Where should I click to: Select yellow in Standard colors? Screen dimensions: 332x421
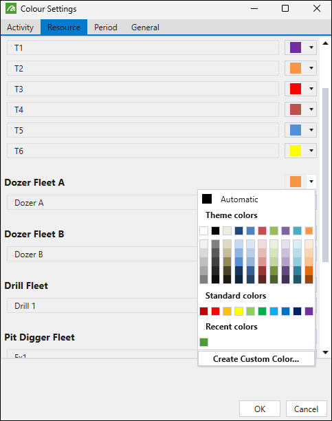pos(239,311)
